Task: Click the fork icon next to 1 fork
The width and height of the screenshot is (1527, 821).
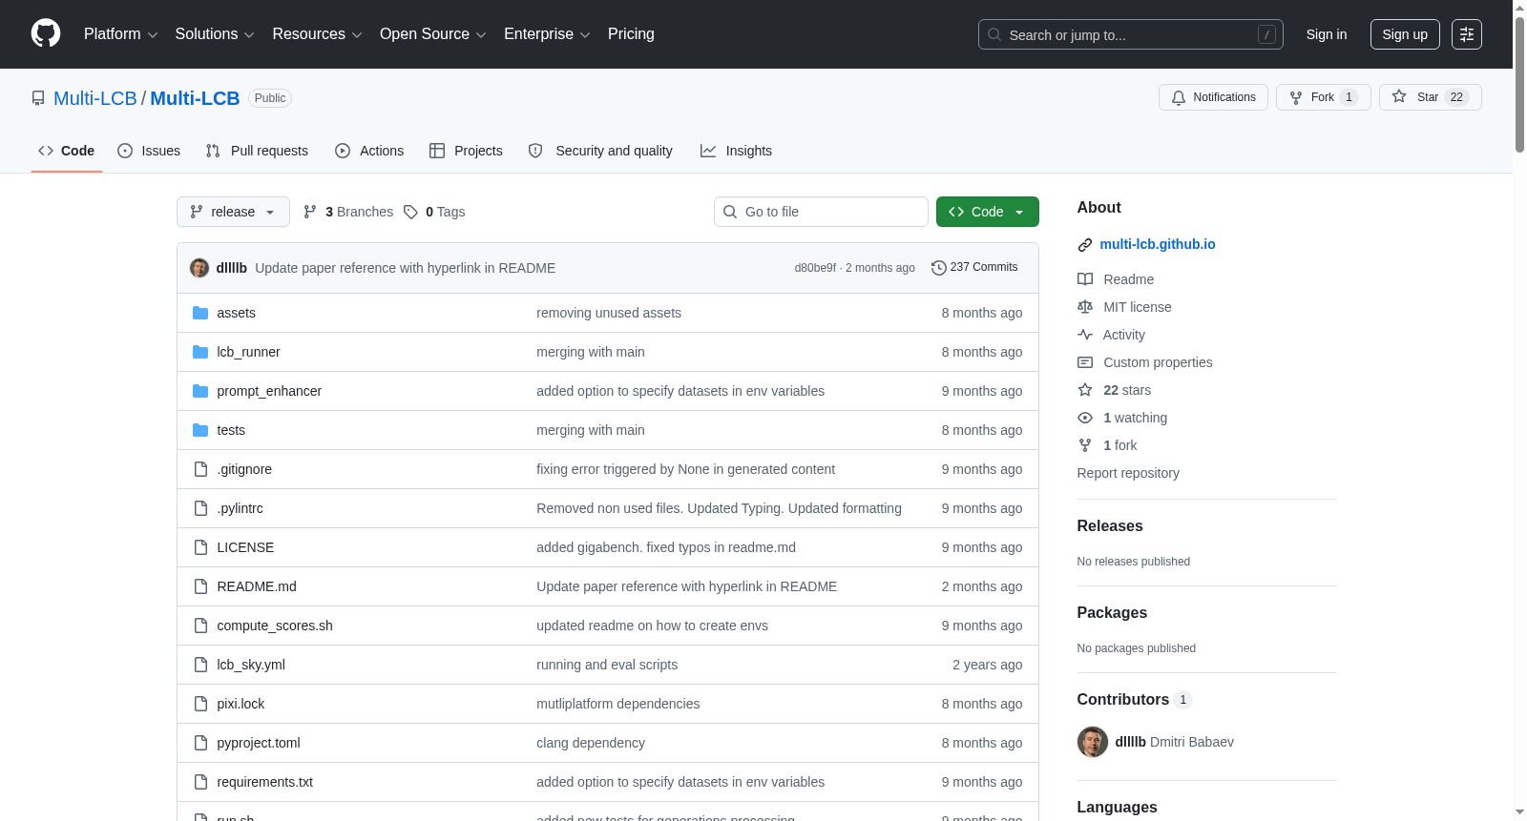Action: (x=1085, y=445)
